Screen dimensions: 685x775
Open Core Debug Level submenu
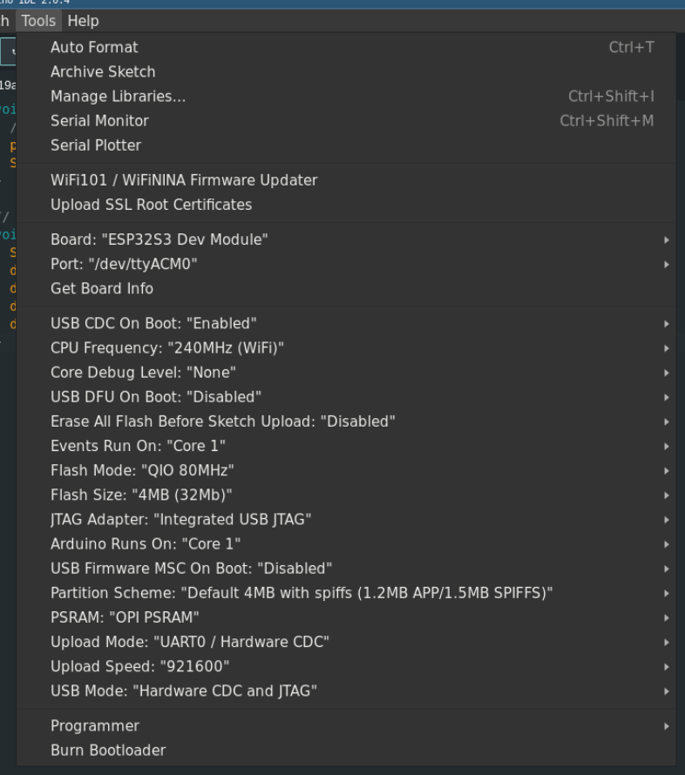point(144,373)
